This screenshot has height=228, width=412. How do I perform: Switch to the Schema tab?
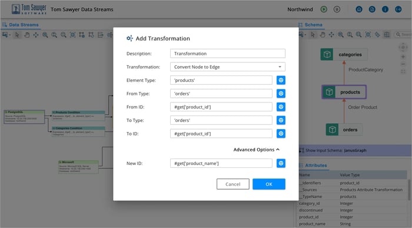[311, 25]
